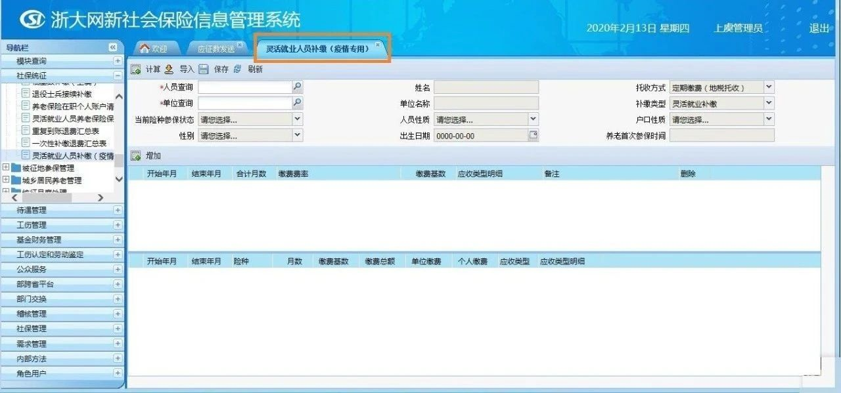This screenshot has height=393, width=841.
Task: Click the 保存 floppy disk icon
Action: 204,69
